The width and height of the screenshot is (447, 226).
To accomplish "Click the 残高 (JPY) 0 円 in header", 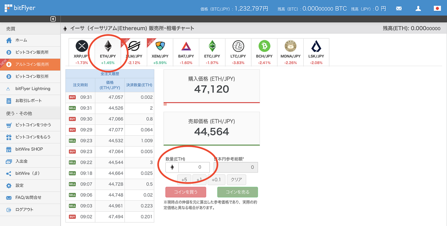I will 369,9.
